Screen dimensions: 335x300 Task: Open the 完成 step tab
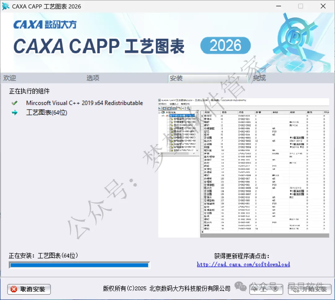click(259, 78)
